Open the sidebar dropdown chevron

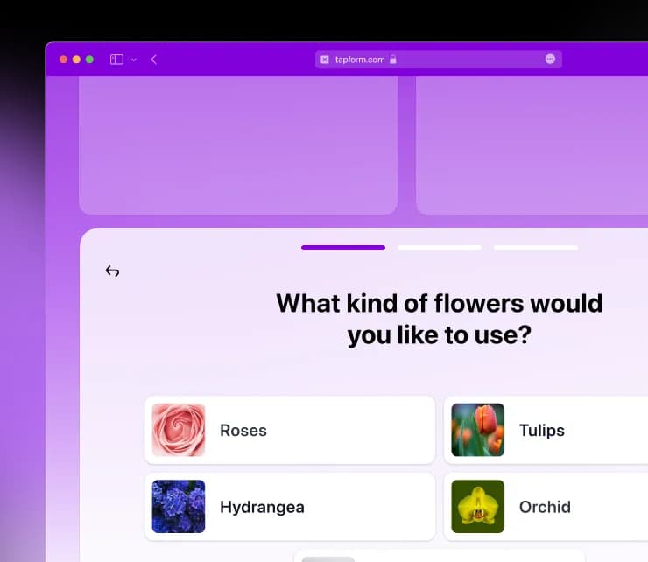click(134, 60)
